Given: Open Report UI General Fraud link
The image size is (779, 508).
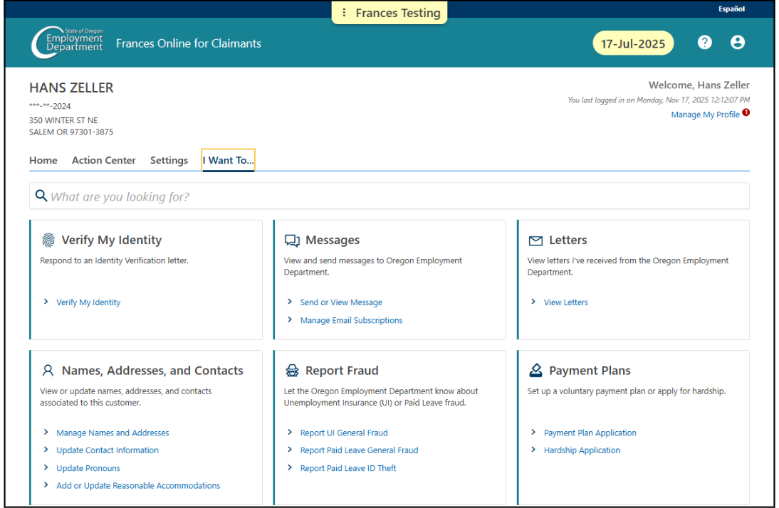Looking at the screenshot, I should [x=344, y=433].
